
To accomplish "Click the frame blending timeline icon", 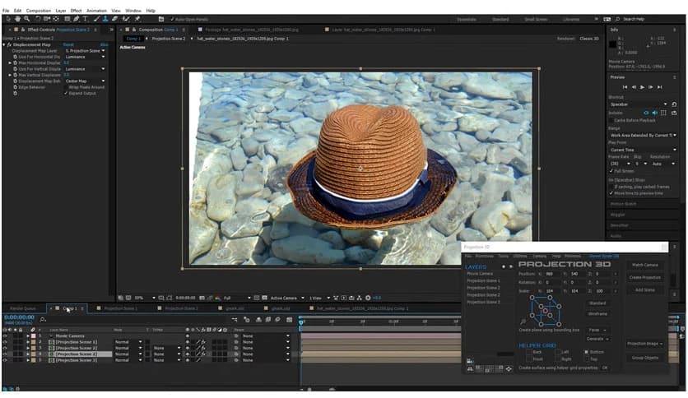I will (x=268, y=320).
